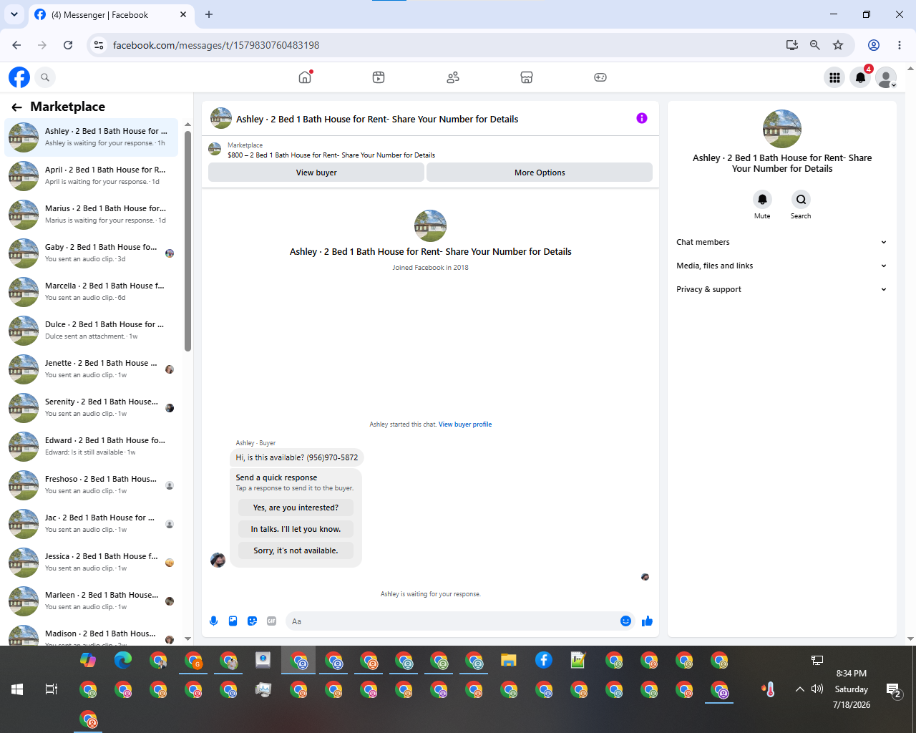
Task: Open the Marketplace storefront icon
Action: (527, 77)
